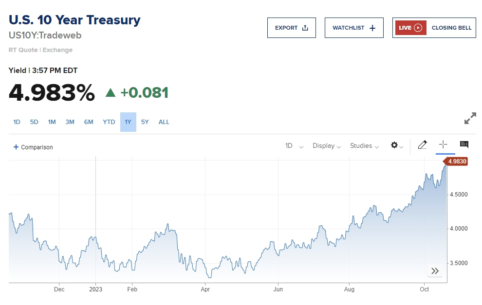
Task: Export the chart data
Action: click(x=292, y=28)
